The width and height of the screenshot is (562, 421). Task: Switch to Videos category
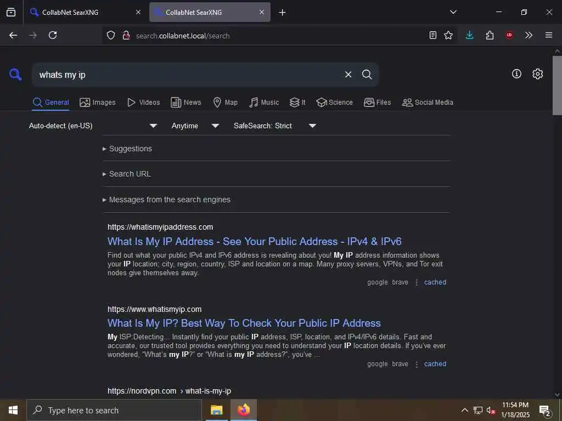click(x=143, y=103)
